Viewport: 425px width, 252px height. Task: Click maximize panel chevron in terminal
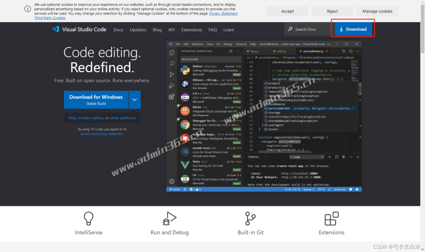tap(351, 157)
